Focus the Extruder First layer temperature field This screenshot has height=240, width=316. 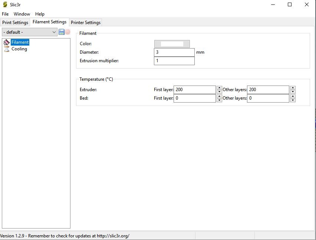pyautogui.click(x=195, y=90)
